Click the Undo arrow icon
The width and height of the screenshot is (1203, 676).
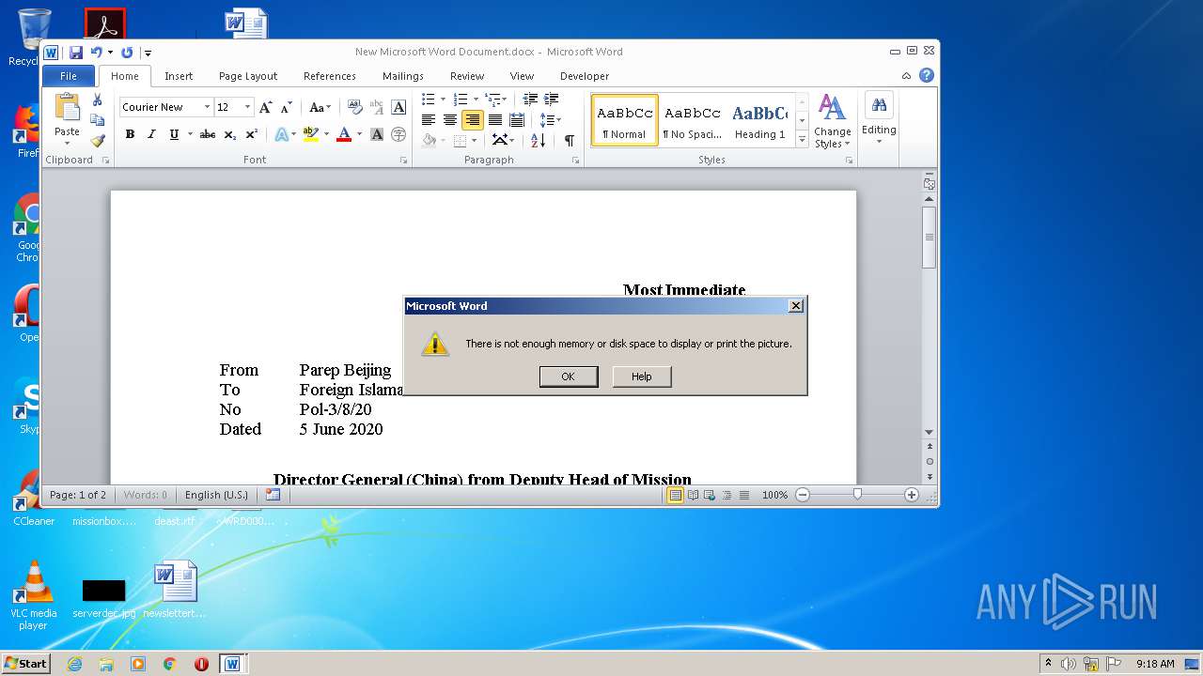pyautogui.click(x=96, y=53)
